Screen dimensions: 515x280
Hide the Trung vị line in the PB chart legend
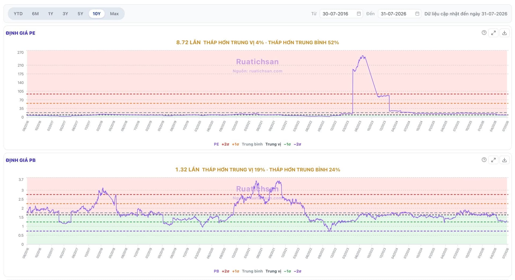pos(273,271)
